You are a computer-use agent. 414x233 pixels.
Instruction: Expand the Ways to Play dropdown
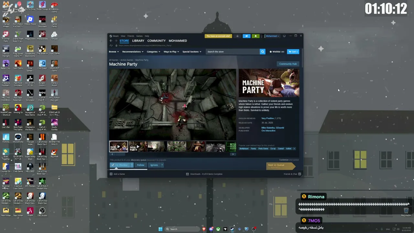[171, 52]
